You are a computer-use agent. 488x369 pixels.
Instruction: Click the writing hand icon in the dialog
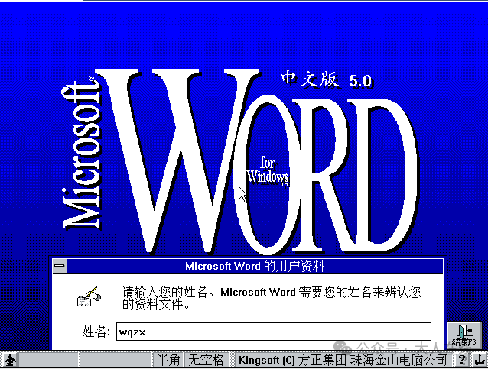89,296
